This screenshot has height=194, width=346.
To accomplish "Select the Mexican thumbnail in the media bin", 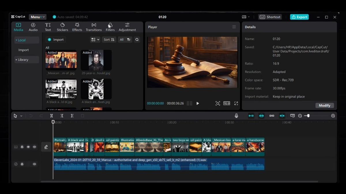I will pyautogui.click(x=61, y=59).
